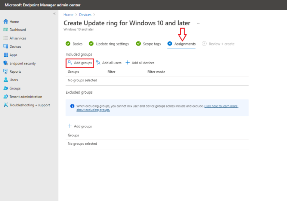Click the Reports icon in sidebar
287x201 pixels.
coord(6,71)
